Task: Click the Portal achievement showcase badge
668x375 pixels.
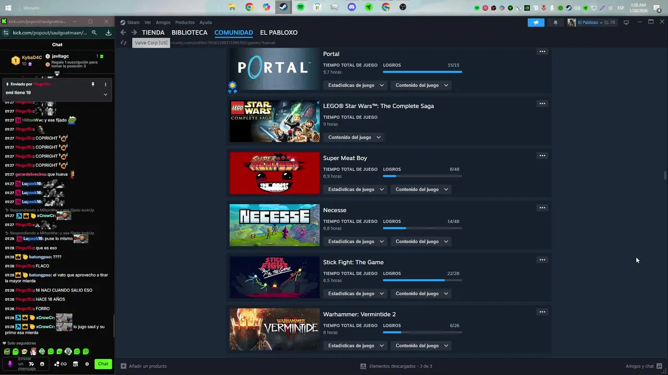Action: pyautogui.click(x=232, y=87)
